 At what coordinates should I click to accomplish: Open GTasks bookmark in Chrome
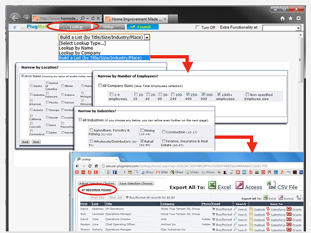(x=192, y=172)
